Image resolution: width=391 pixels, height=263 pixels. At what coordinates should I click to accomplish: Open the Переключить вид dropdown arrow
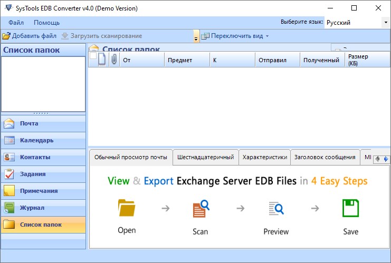pyautogui.click(x=267, y=36)
